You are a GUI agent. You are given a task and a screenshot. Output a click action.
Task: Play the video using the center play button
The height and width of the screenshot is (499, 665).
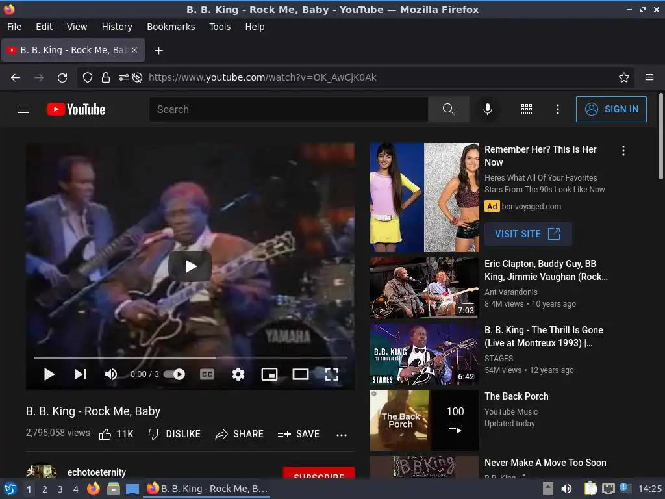(190, 266)
